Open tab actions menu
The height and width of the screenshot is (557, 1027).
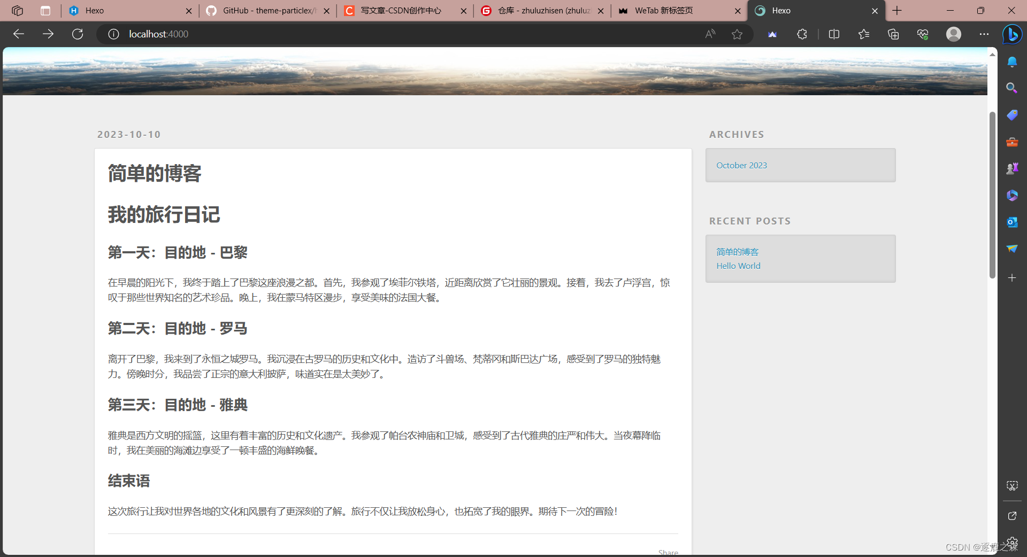pyautogui.click(x=45, y=11)
